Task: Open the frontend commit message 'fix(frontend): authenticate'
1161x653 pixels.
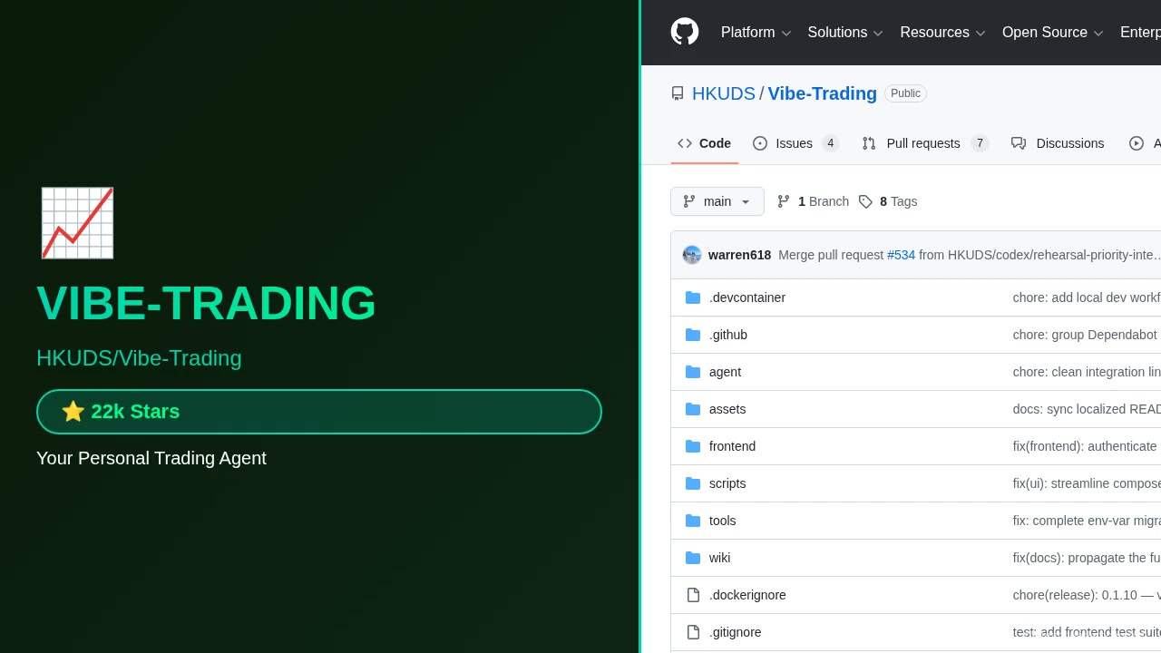Action: (1087, 446)
